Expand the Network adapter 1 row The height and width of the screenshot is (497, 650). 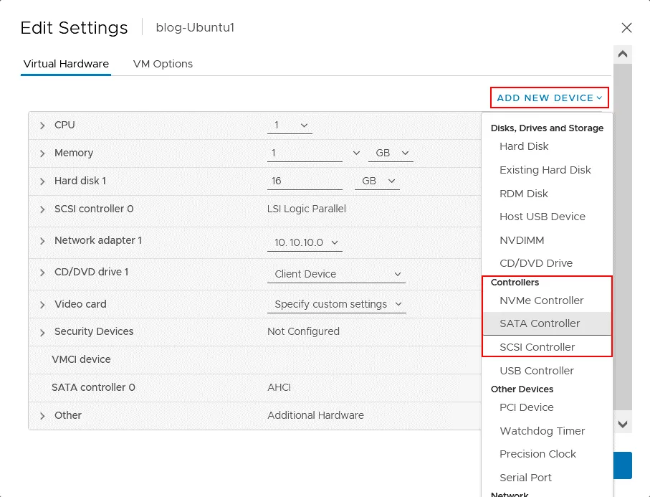43,241
